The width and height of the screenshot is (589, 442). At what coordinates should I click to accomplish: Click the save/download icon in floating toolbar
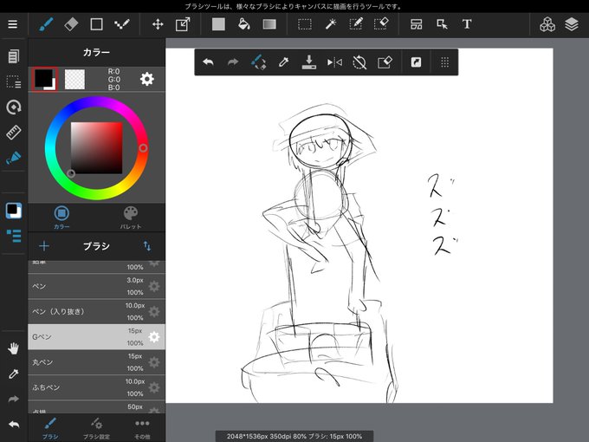click(308, 62)
